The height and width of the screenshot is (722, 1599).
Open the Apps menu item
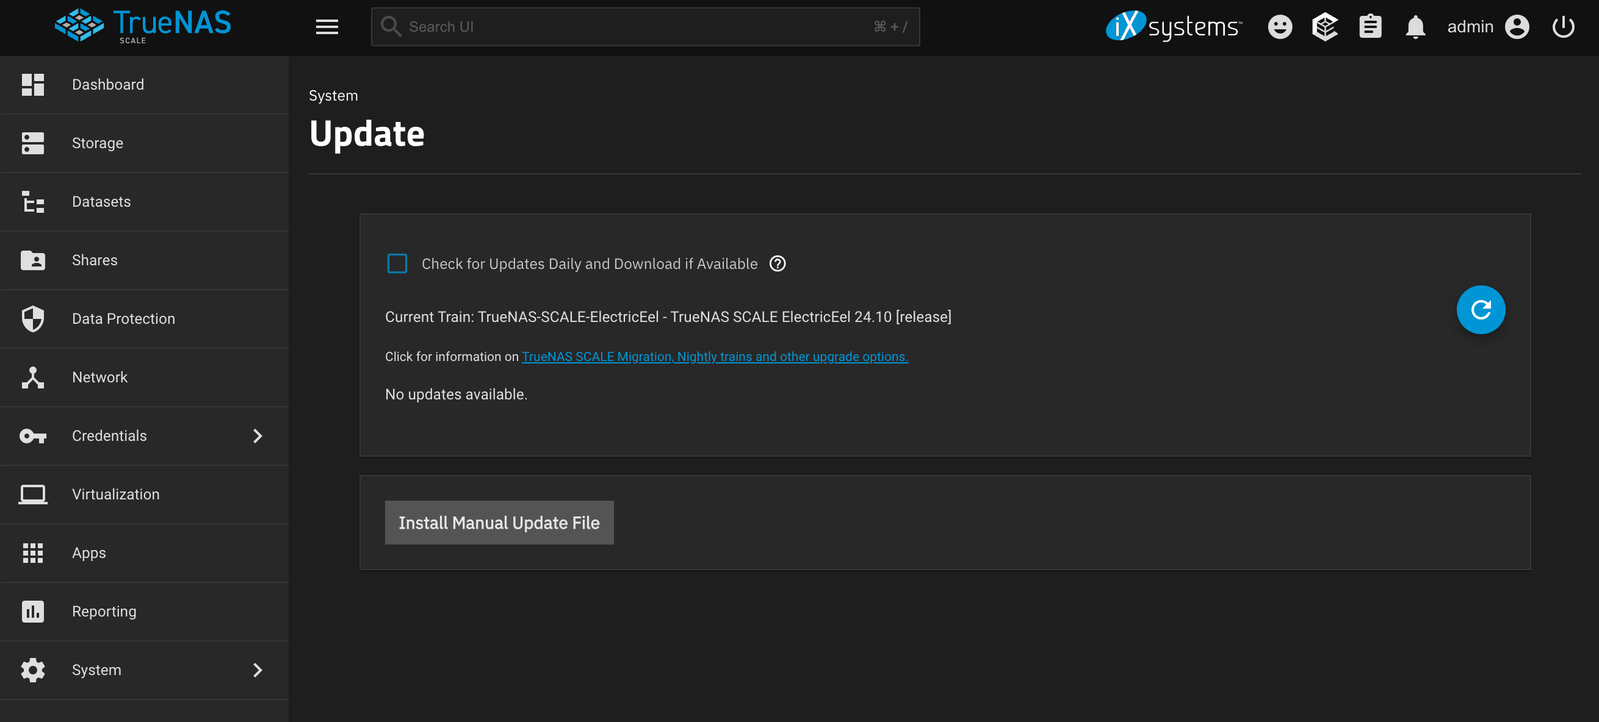(144, 552)
